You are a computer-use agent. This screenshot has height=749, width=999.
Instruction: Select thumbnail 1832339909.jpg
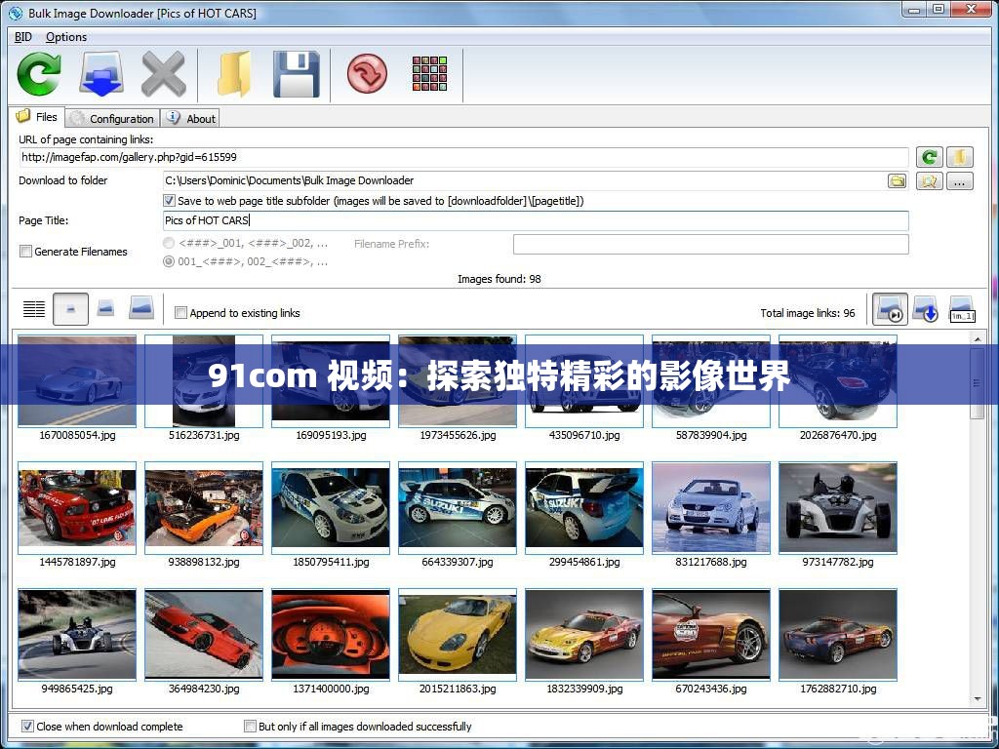[x=583, y=634]
